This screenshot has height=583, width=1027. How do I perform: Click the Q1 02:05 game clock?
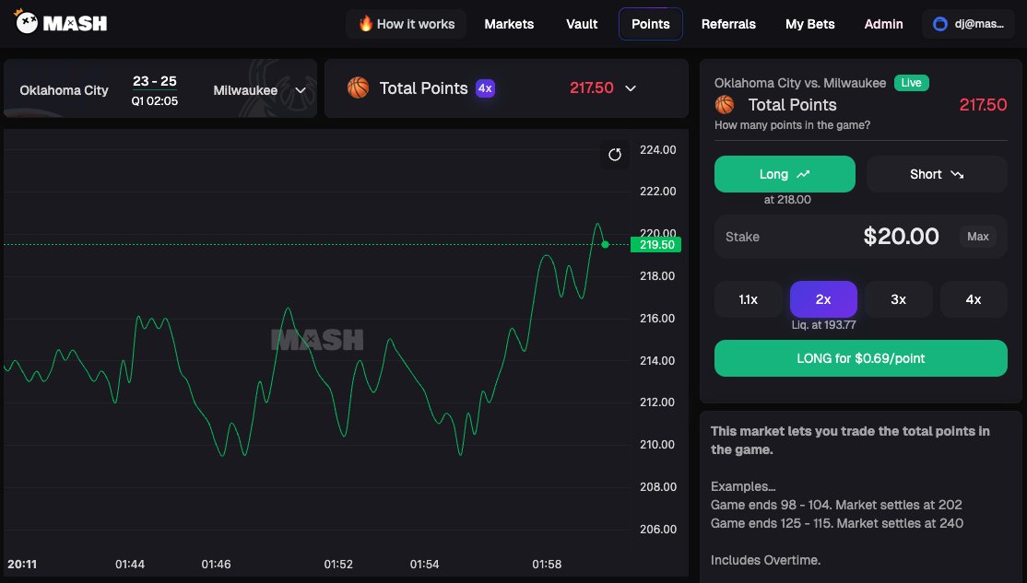point(155,101)
